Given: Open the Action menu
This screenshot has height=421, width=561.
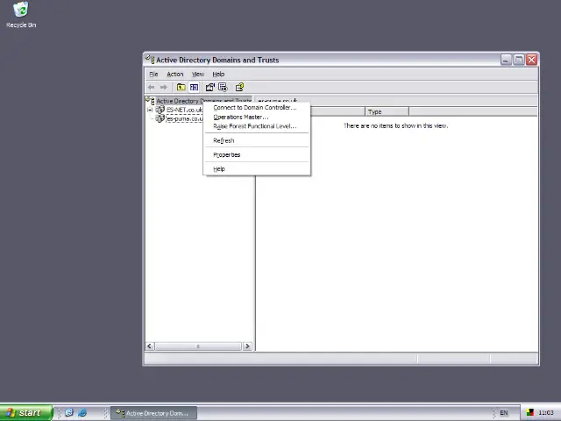Looking at the screenshot, I should pos(175,74).
